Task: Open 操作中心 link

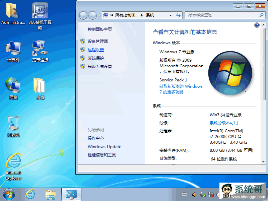Action: coord(96,138)
